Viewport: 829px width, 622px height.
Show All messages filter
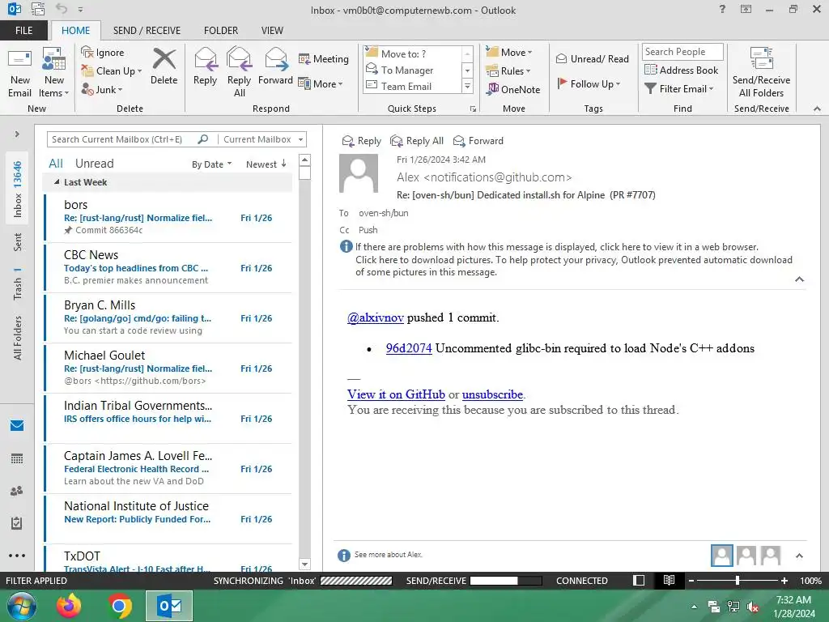[x=56, y=164]
